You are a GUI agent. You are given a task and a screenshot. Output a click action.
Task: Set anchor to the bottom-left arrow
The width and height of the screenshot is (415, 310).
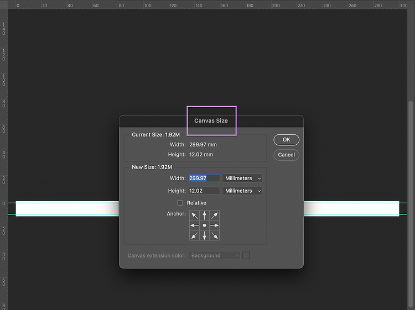(195, 235)
